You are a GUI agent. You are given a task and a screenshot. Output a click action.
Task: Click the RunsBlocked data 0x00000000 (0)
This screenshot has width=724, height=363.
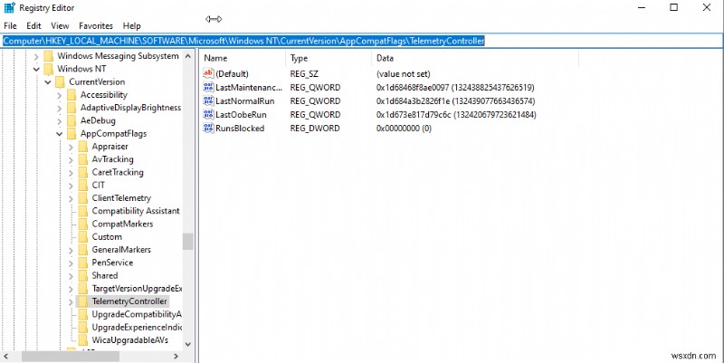click(404, 129)
